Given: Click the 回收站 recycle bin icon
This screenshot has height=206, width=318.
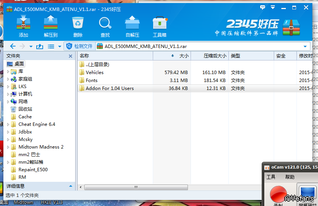Looking at the screenshot, I should pyautogui.click(x=13, y=109).
